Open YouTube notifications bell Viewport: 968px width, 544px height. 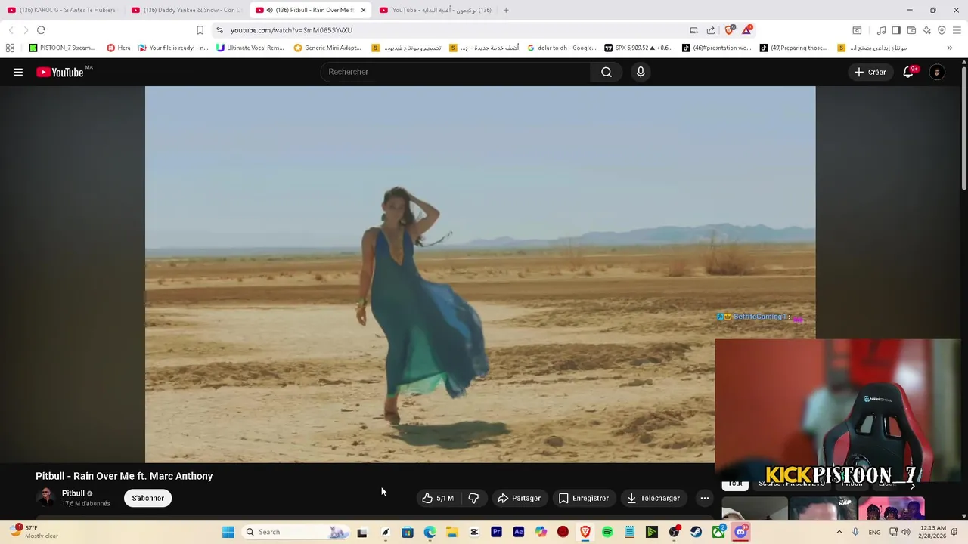pyautogui.click(x=909, y=72)
